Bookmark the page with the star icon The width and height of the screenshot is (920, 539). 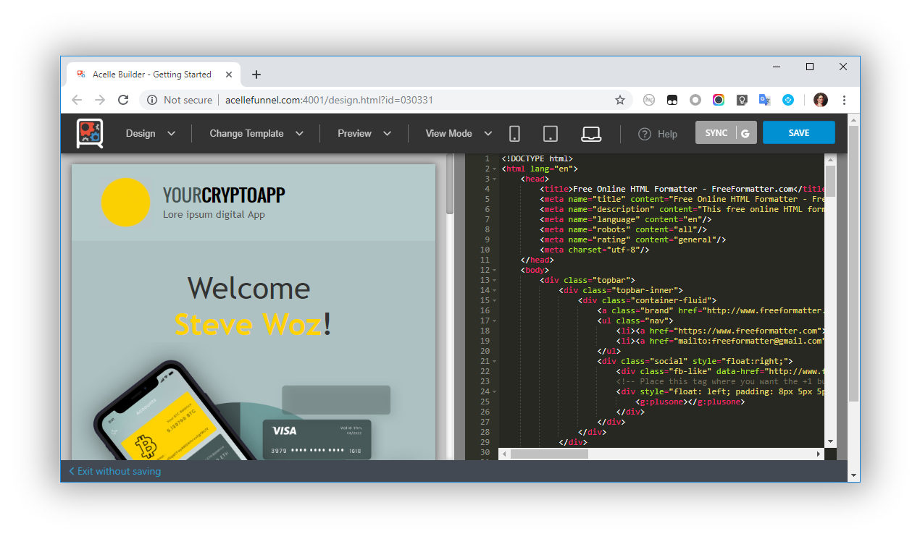point(620,100)
